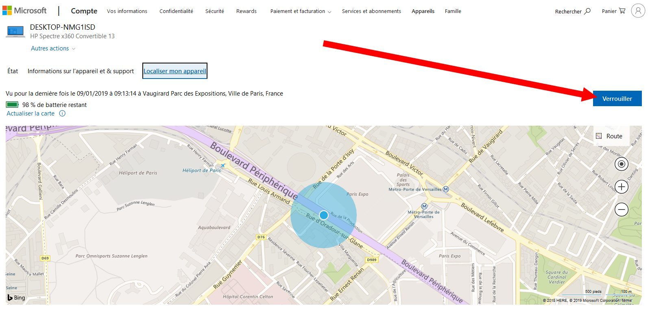Open the Rechercher search icon
Viewport: 650px width, 312px height.
587,11
